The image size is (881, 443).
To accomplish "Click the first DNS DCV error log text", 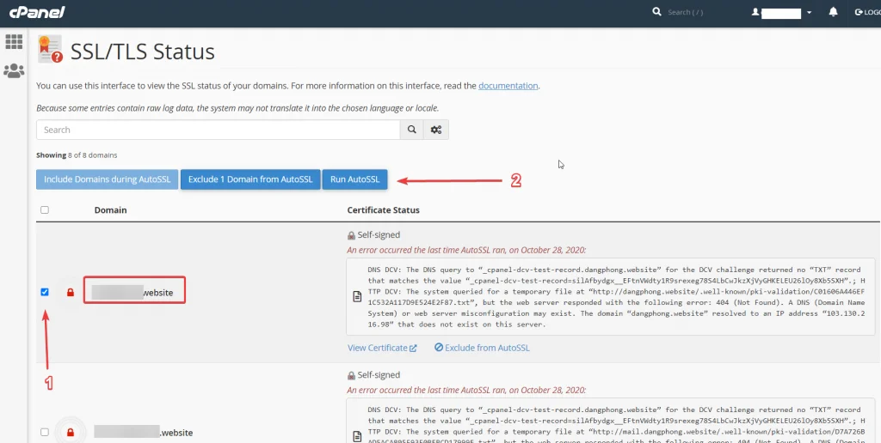I will pos(618,297).
